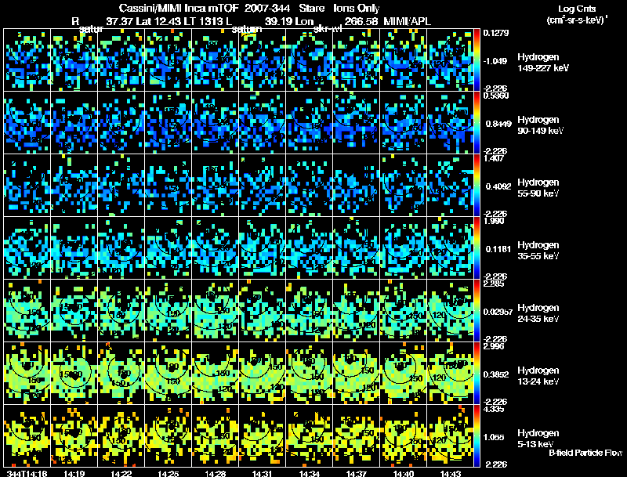Click the "13-24 keV" energy label

[538, 381]
